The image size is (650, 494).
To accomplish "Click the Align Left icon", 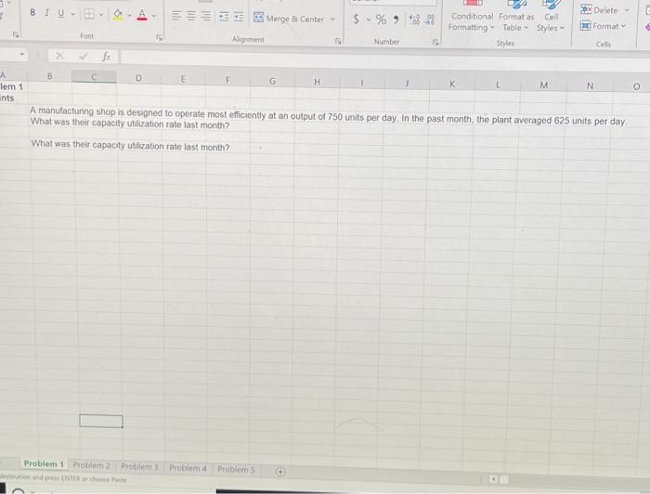I will point(176,16).
